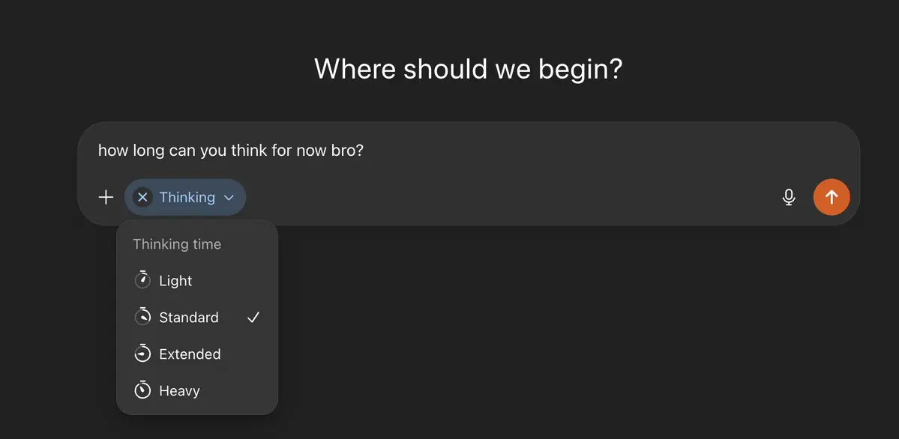
Task: Click the Heavy stopwatch icon
Action: [142, 390]
